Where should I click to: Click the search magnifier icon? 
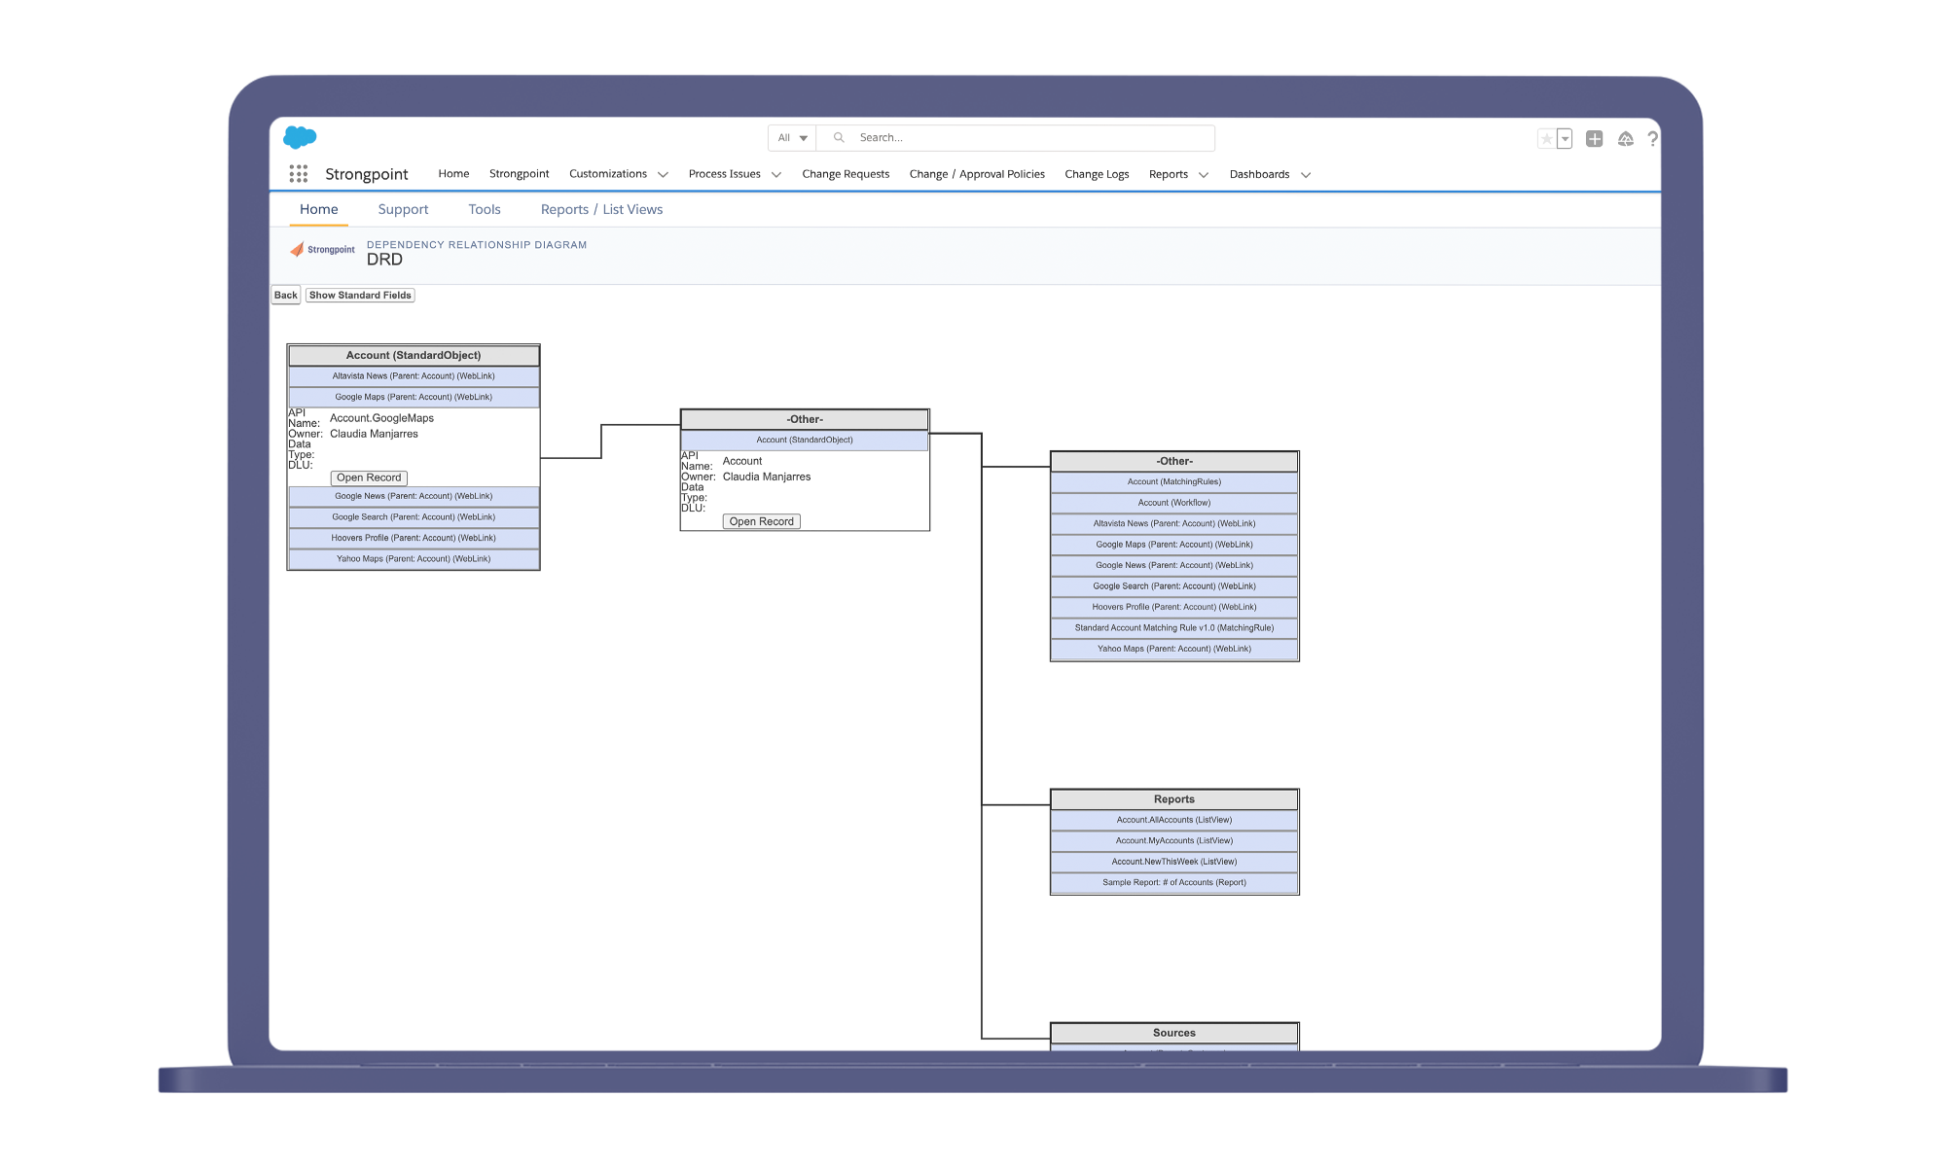[x=839, y=138]
